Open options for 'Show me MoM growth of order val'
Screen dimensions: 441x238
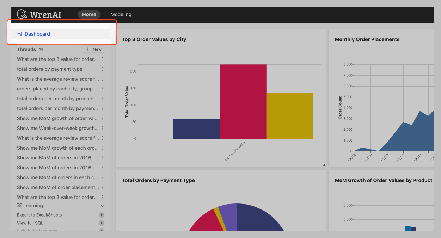(x=102, y=118)
